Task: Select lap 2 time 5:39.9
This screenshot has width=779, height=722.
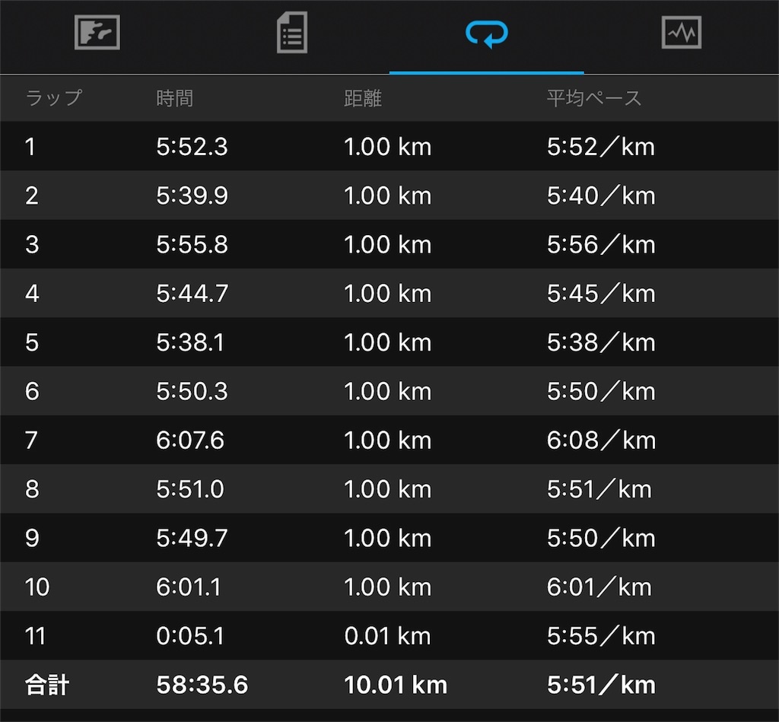Action: (192, 196)
